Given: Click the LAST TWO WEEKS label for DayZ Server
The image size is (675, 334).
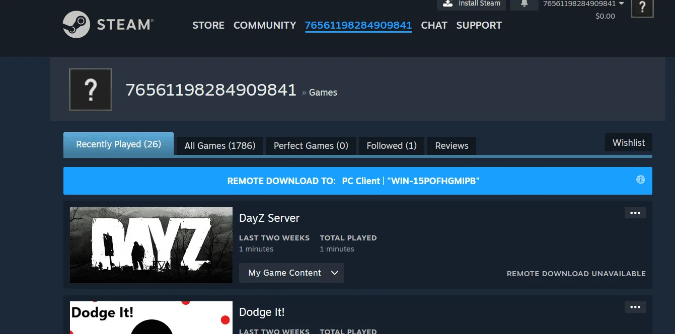Looking at the screenshot, I should [x=274, y=238].
